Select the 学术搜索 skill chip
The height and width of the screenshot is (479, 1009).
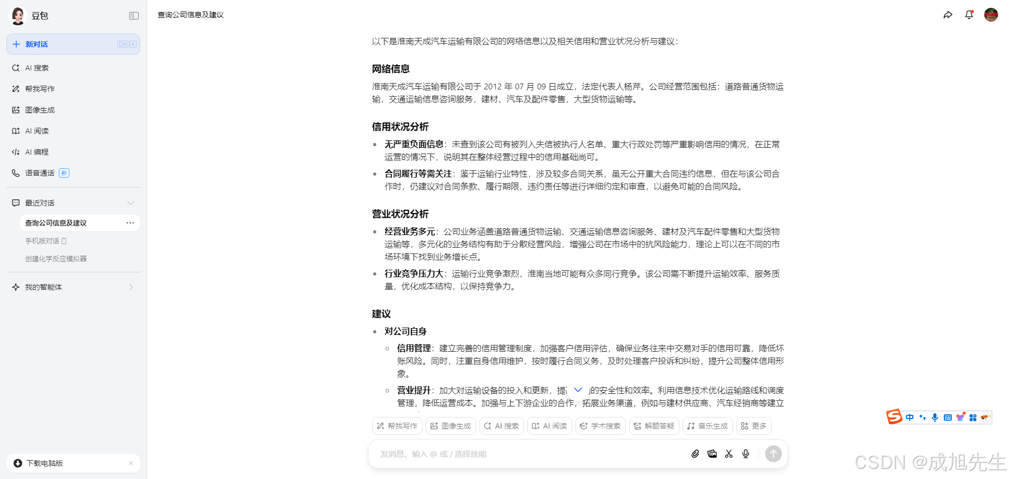(x=601, y=426)
